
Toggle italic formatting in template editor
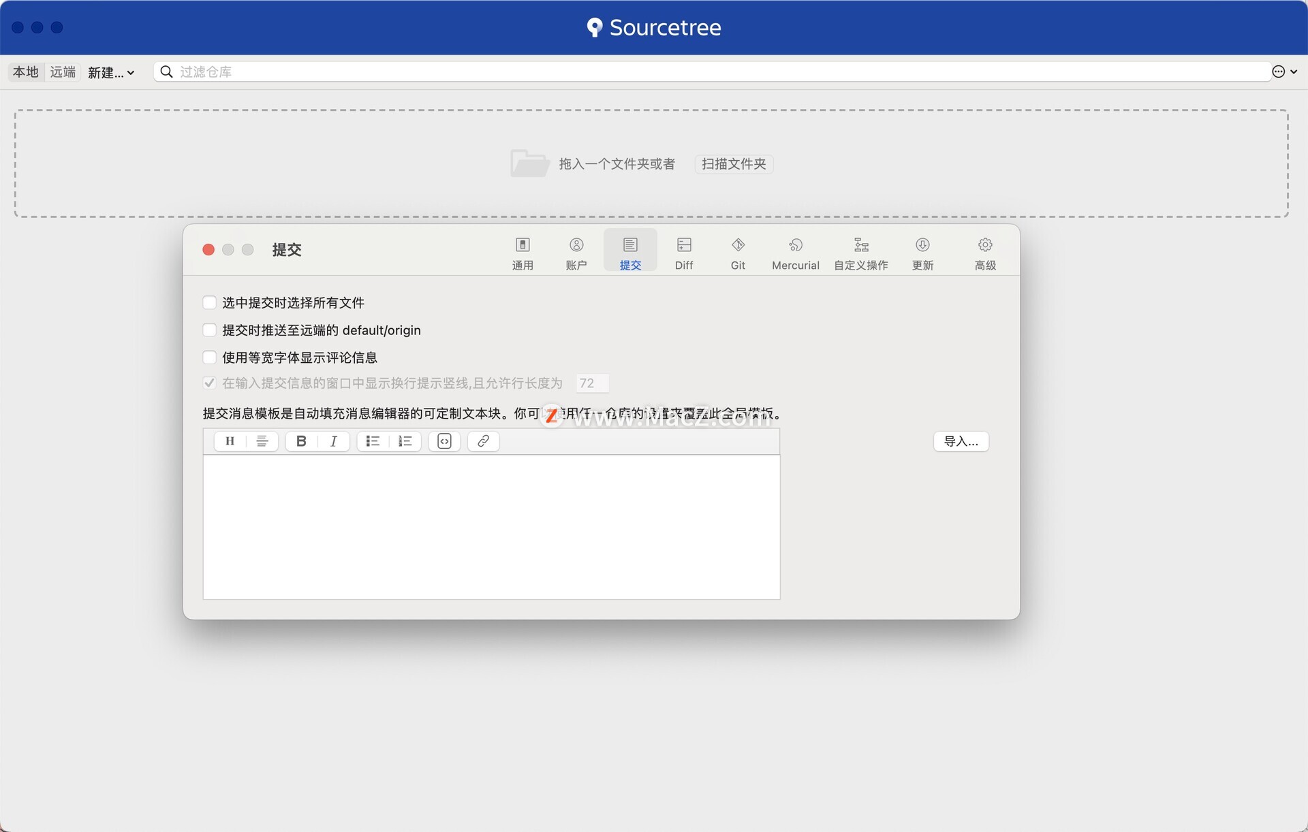coord(334,441)
